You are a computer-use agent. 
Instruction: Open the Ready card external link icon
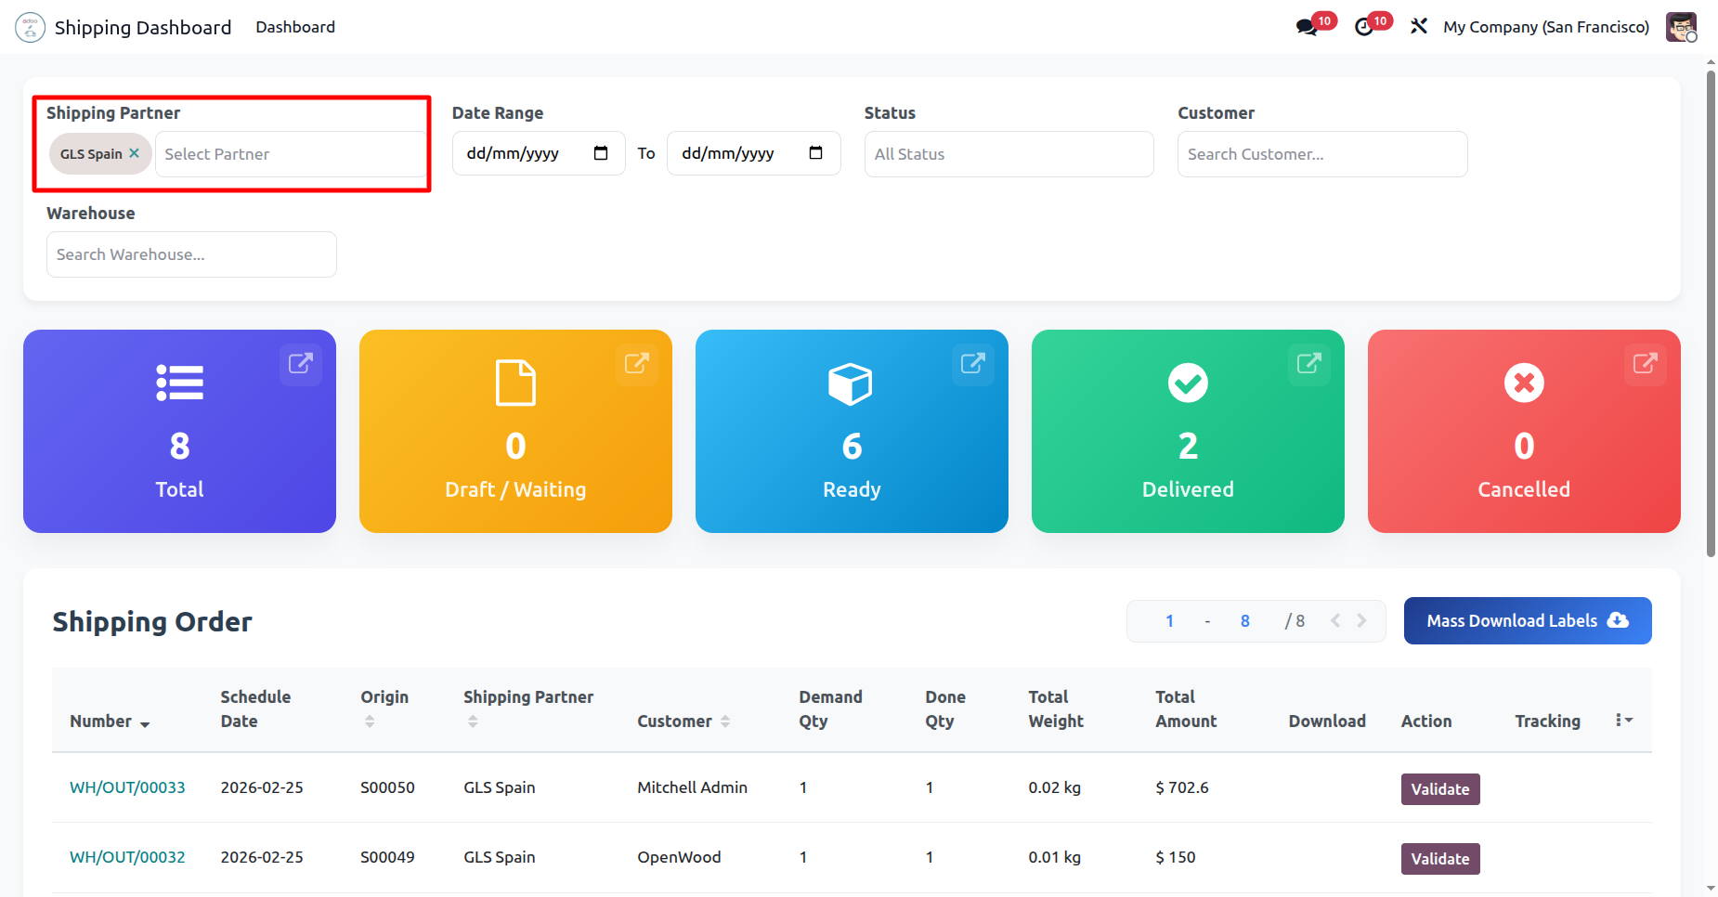tap(972, 363)
